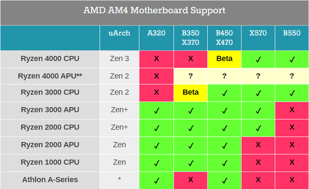Click the X mark for Ryzen 3000 APU on B550
This screenshot has height=189, width=309.
[292, 110]
